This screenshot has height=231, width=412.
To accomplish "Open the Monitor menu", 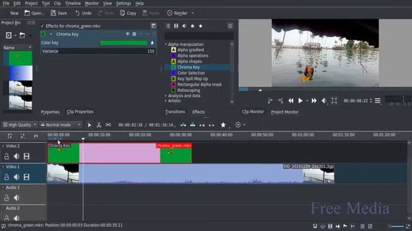I will click(x=91, y=3).
